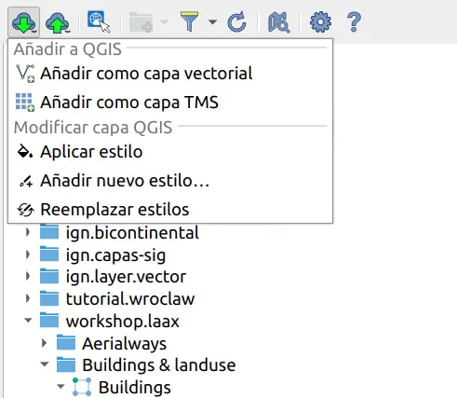The image size is (457, 398).
Task: Click the green upload cloud icon
Action: point(58,22)
